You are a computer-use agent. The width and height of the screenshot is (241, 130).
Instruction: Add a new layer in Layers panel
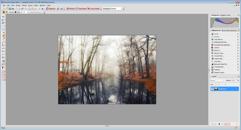(x=212, y=124)
